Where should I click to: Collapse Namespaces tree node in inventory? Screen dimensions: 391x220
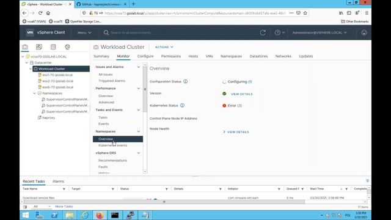35,94
